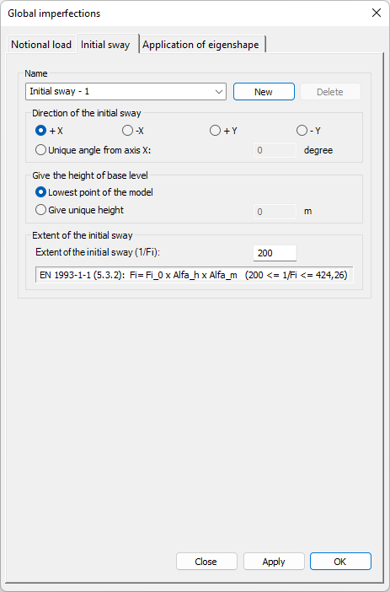The image size is (390, 592).
Task: Click the EN 1993-1-1 formula text box
Action: coord(195,275)
